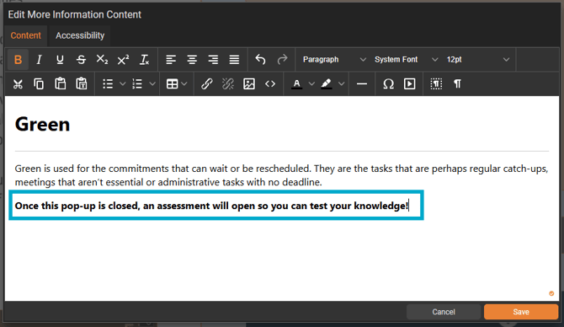This screenshot has width=564, height=327.
Task: Align text left
Action: point(171,60)
